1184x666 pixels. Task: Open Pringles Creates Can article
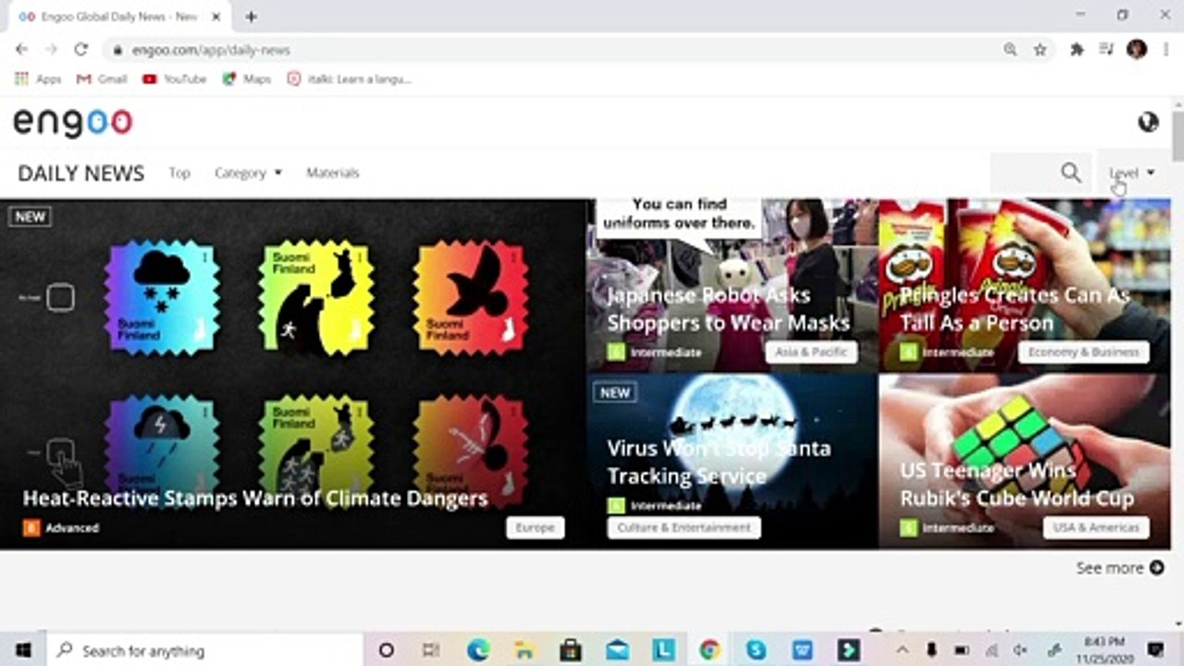coord(1015,309)
